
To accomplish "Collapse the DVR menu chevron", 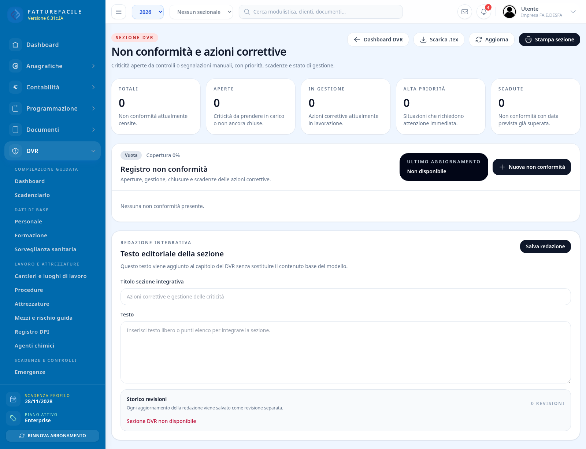I will (x=93, y=151).
